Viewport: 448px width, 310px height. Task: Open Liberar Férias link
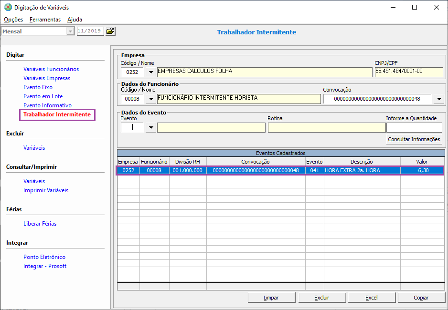tap(40, 224)
